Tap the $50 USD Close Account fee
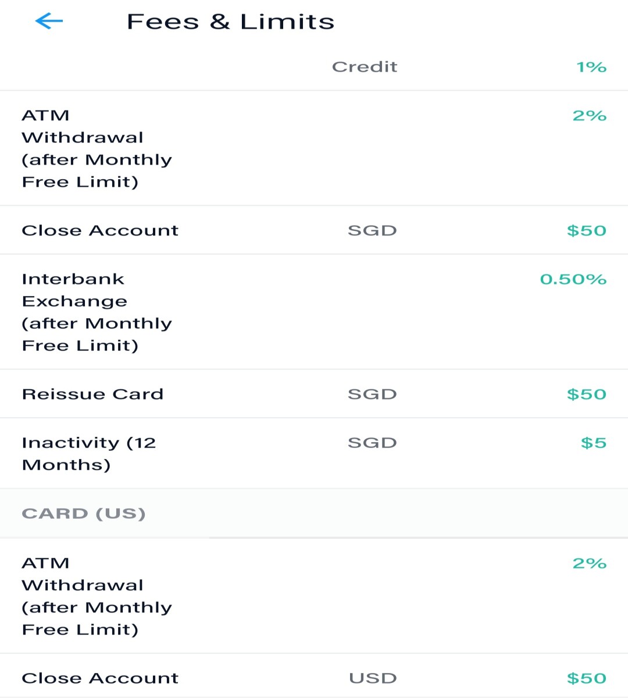This screenshot has width=628, height=698. tap(586, 678)
